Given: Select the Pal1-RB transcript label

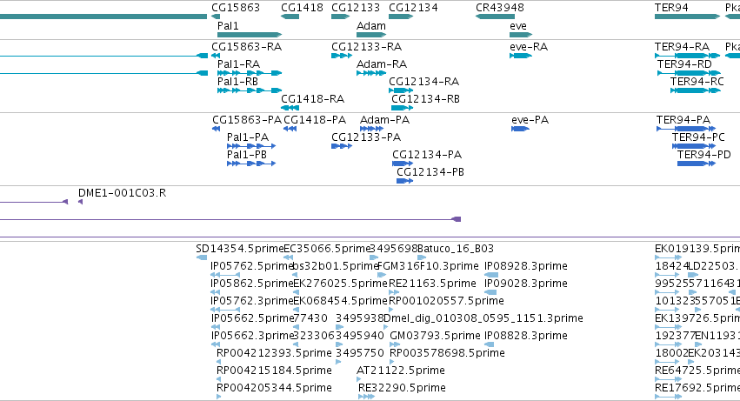Looking at the screenshot, I should 238,82.
